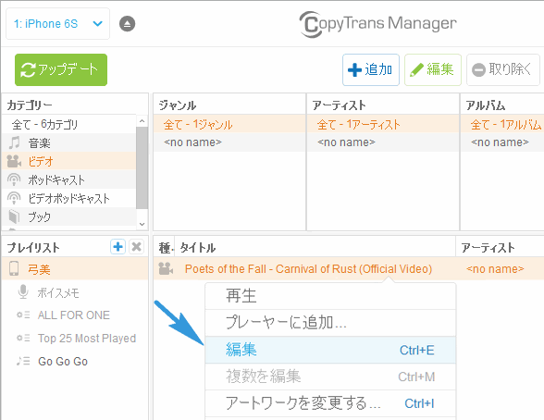Click smart playlist icon beside Top 25 Most Played

23,338
